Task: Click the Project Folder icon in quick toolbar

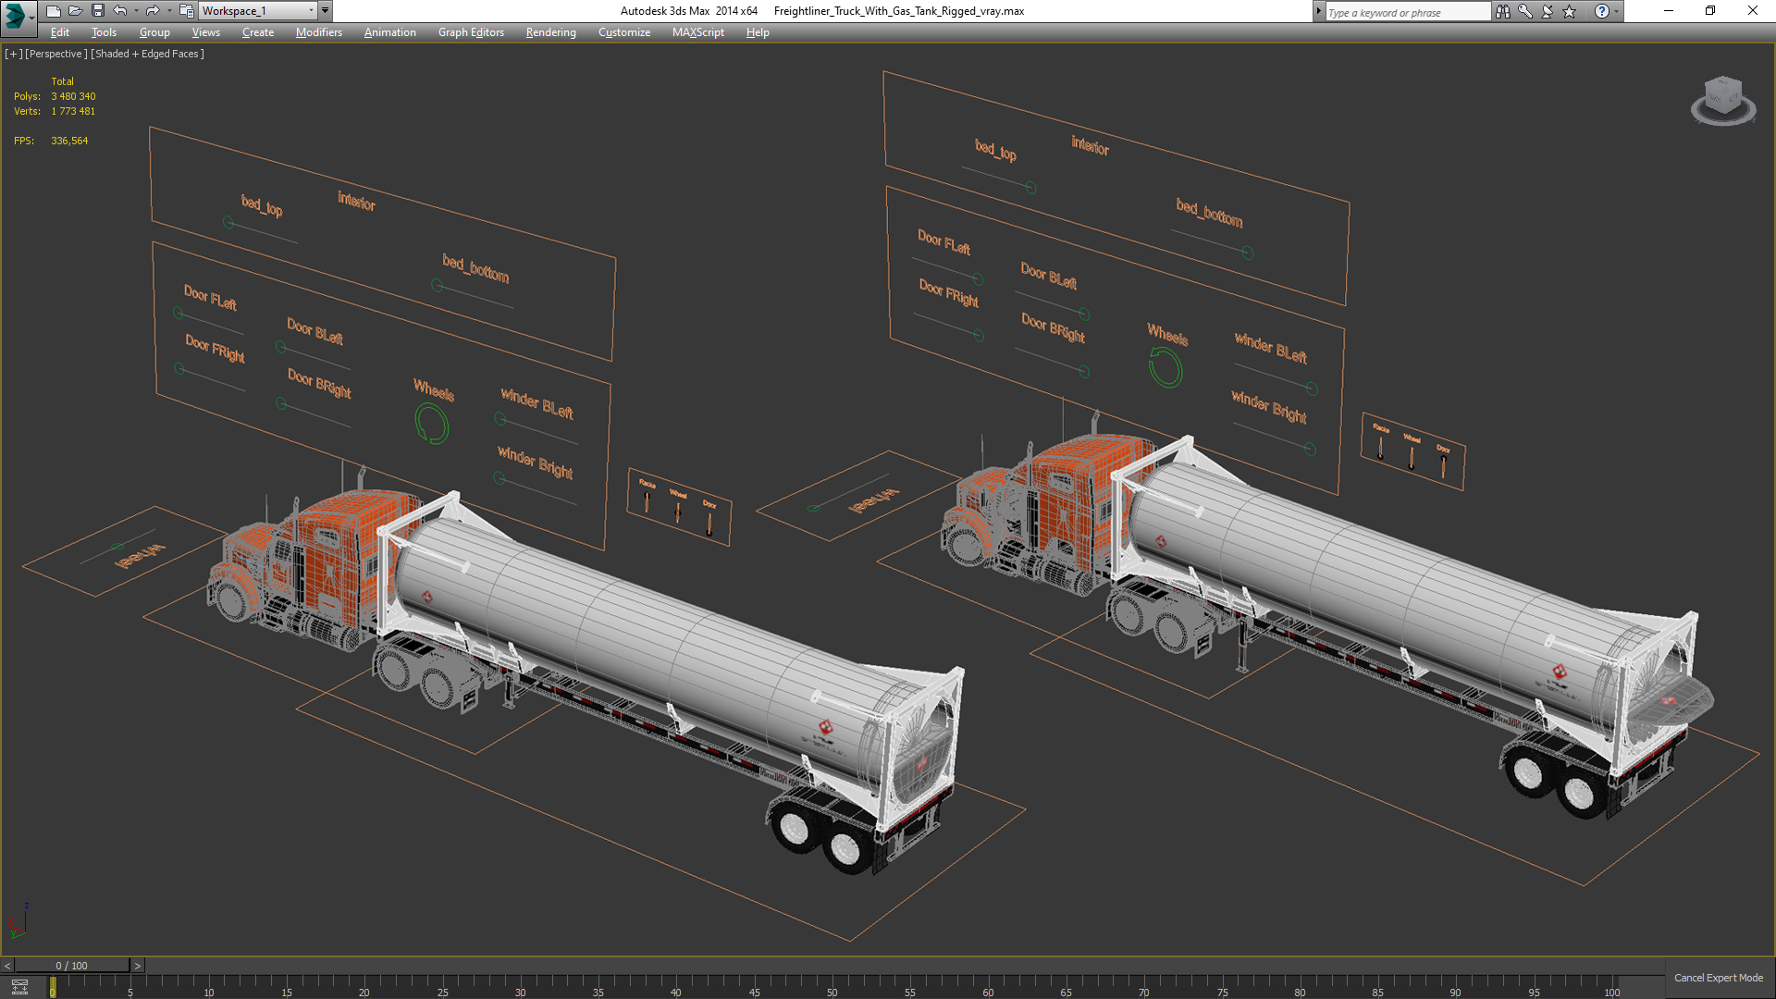Action: tap(186, 11)
